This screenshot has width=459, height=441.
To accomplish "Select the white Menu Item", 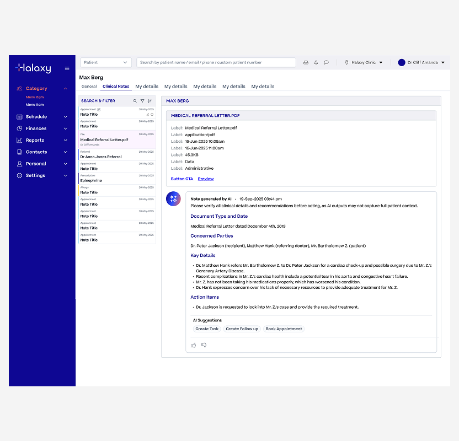I will (35, 105).
